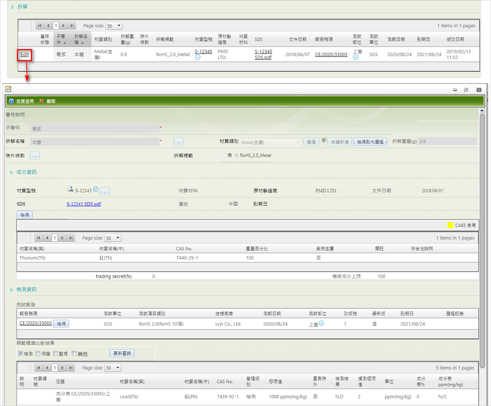Click check-circle icon beside S-12345 in 材質型號 row
491x406 pixels.
[x=96, y=189]
